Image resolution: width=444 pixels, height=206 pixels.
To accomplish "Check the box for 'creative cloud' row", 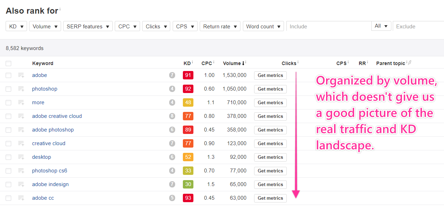I will 8,143.
